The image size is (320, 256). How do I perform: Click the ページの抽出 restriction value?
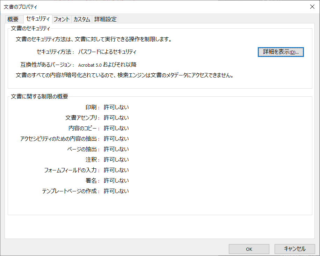(x=116, y=149)
